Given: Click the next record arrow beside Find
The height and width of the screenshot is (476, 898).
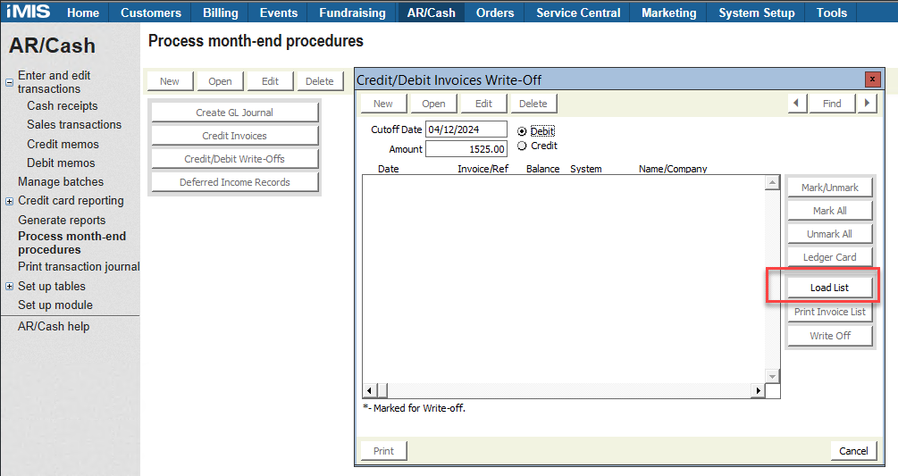Looking at the screenshot, I should [866, 104].
